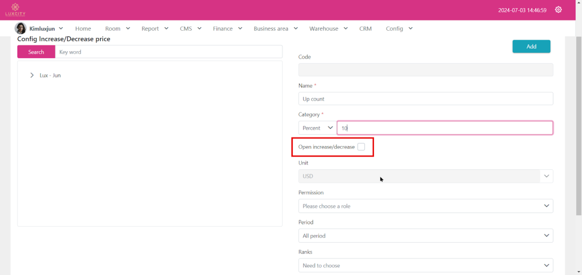Select the CRM menu item
The image size is (582, 275).
pos(365,28)
